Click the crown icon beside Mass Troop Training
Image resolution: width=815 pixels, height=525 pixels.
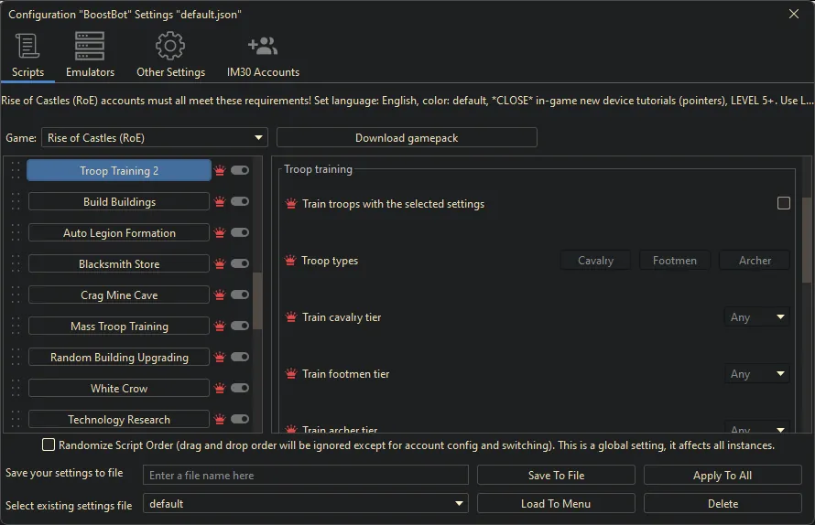coord(220,327)
